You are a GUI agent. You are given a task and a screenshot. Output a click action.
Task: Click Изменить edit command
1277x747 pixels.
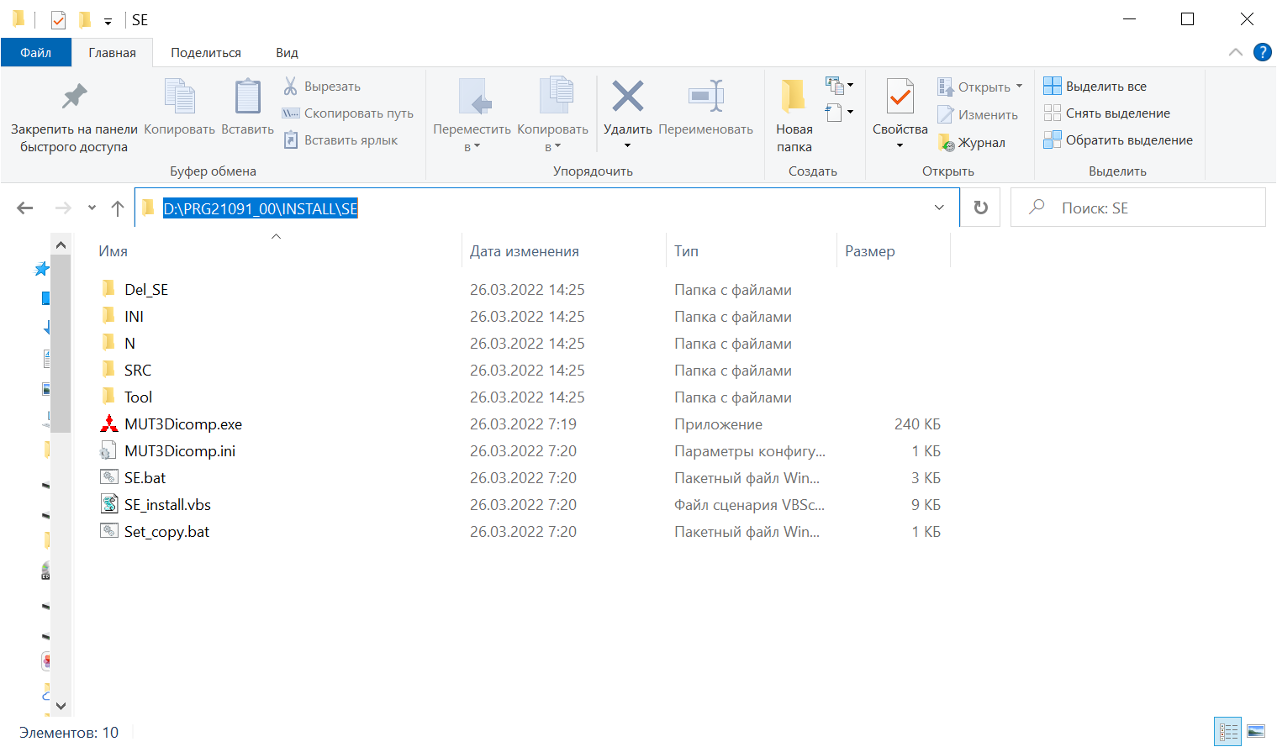pyautogui.click(x=978, y=115)
